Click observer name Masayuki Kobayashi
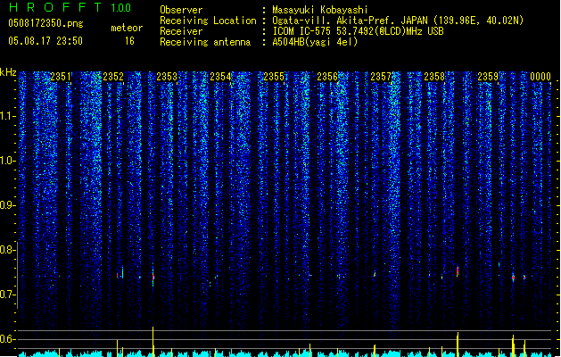The width and height of the screenshot is (561, 357). tap(320, 10)
